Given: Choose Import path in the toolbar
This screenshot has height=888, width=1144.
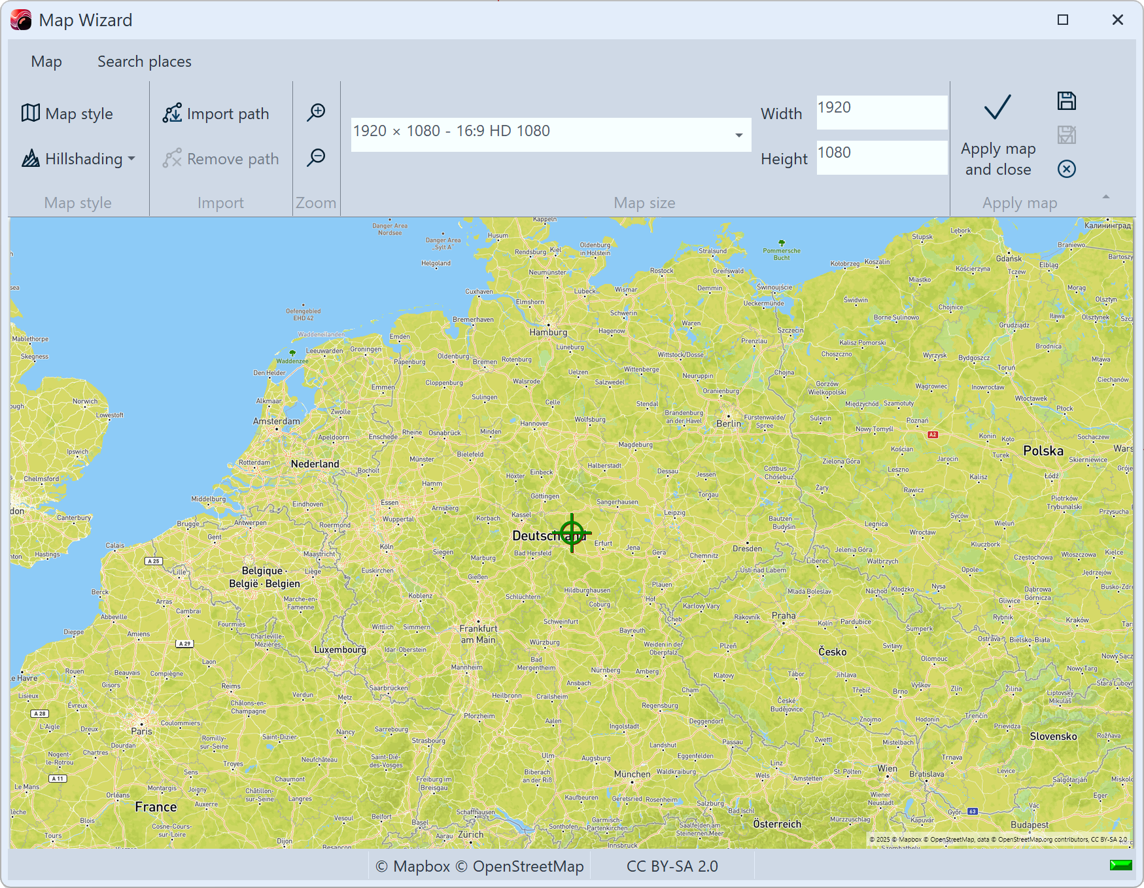Looking at the screenshot, I should click(x=216, y=114).
